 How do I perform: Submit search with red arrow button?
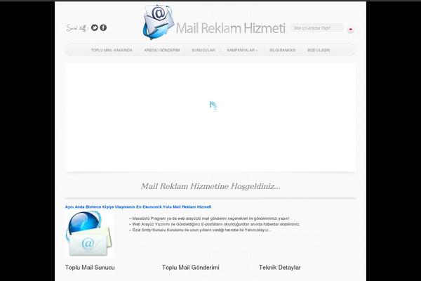[350, 29]
